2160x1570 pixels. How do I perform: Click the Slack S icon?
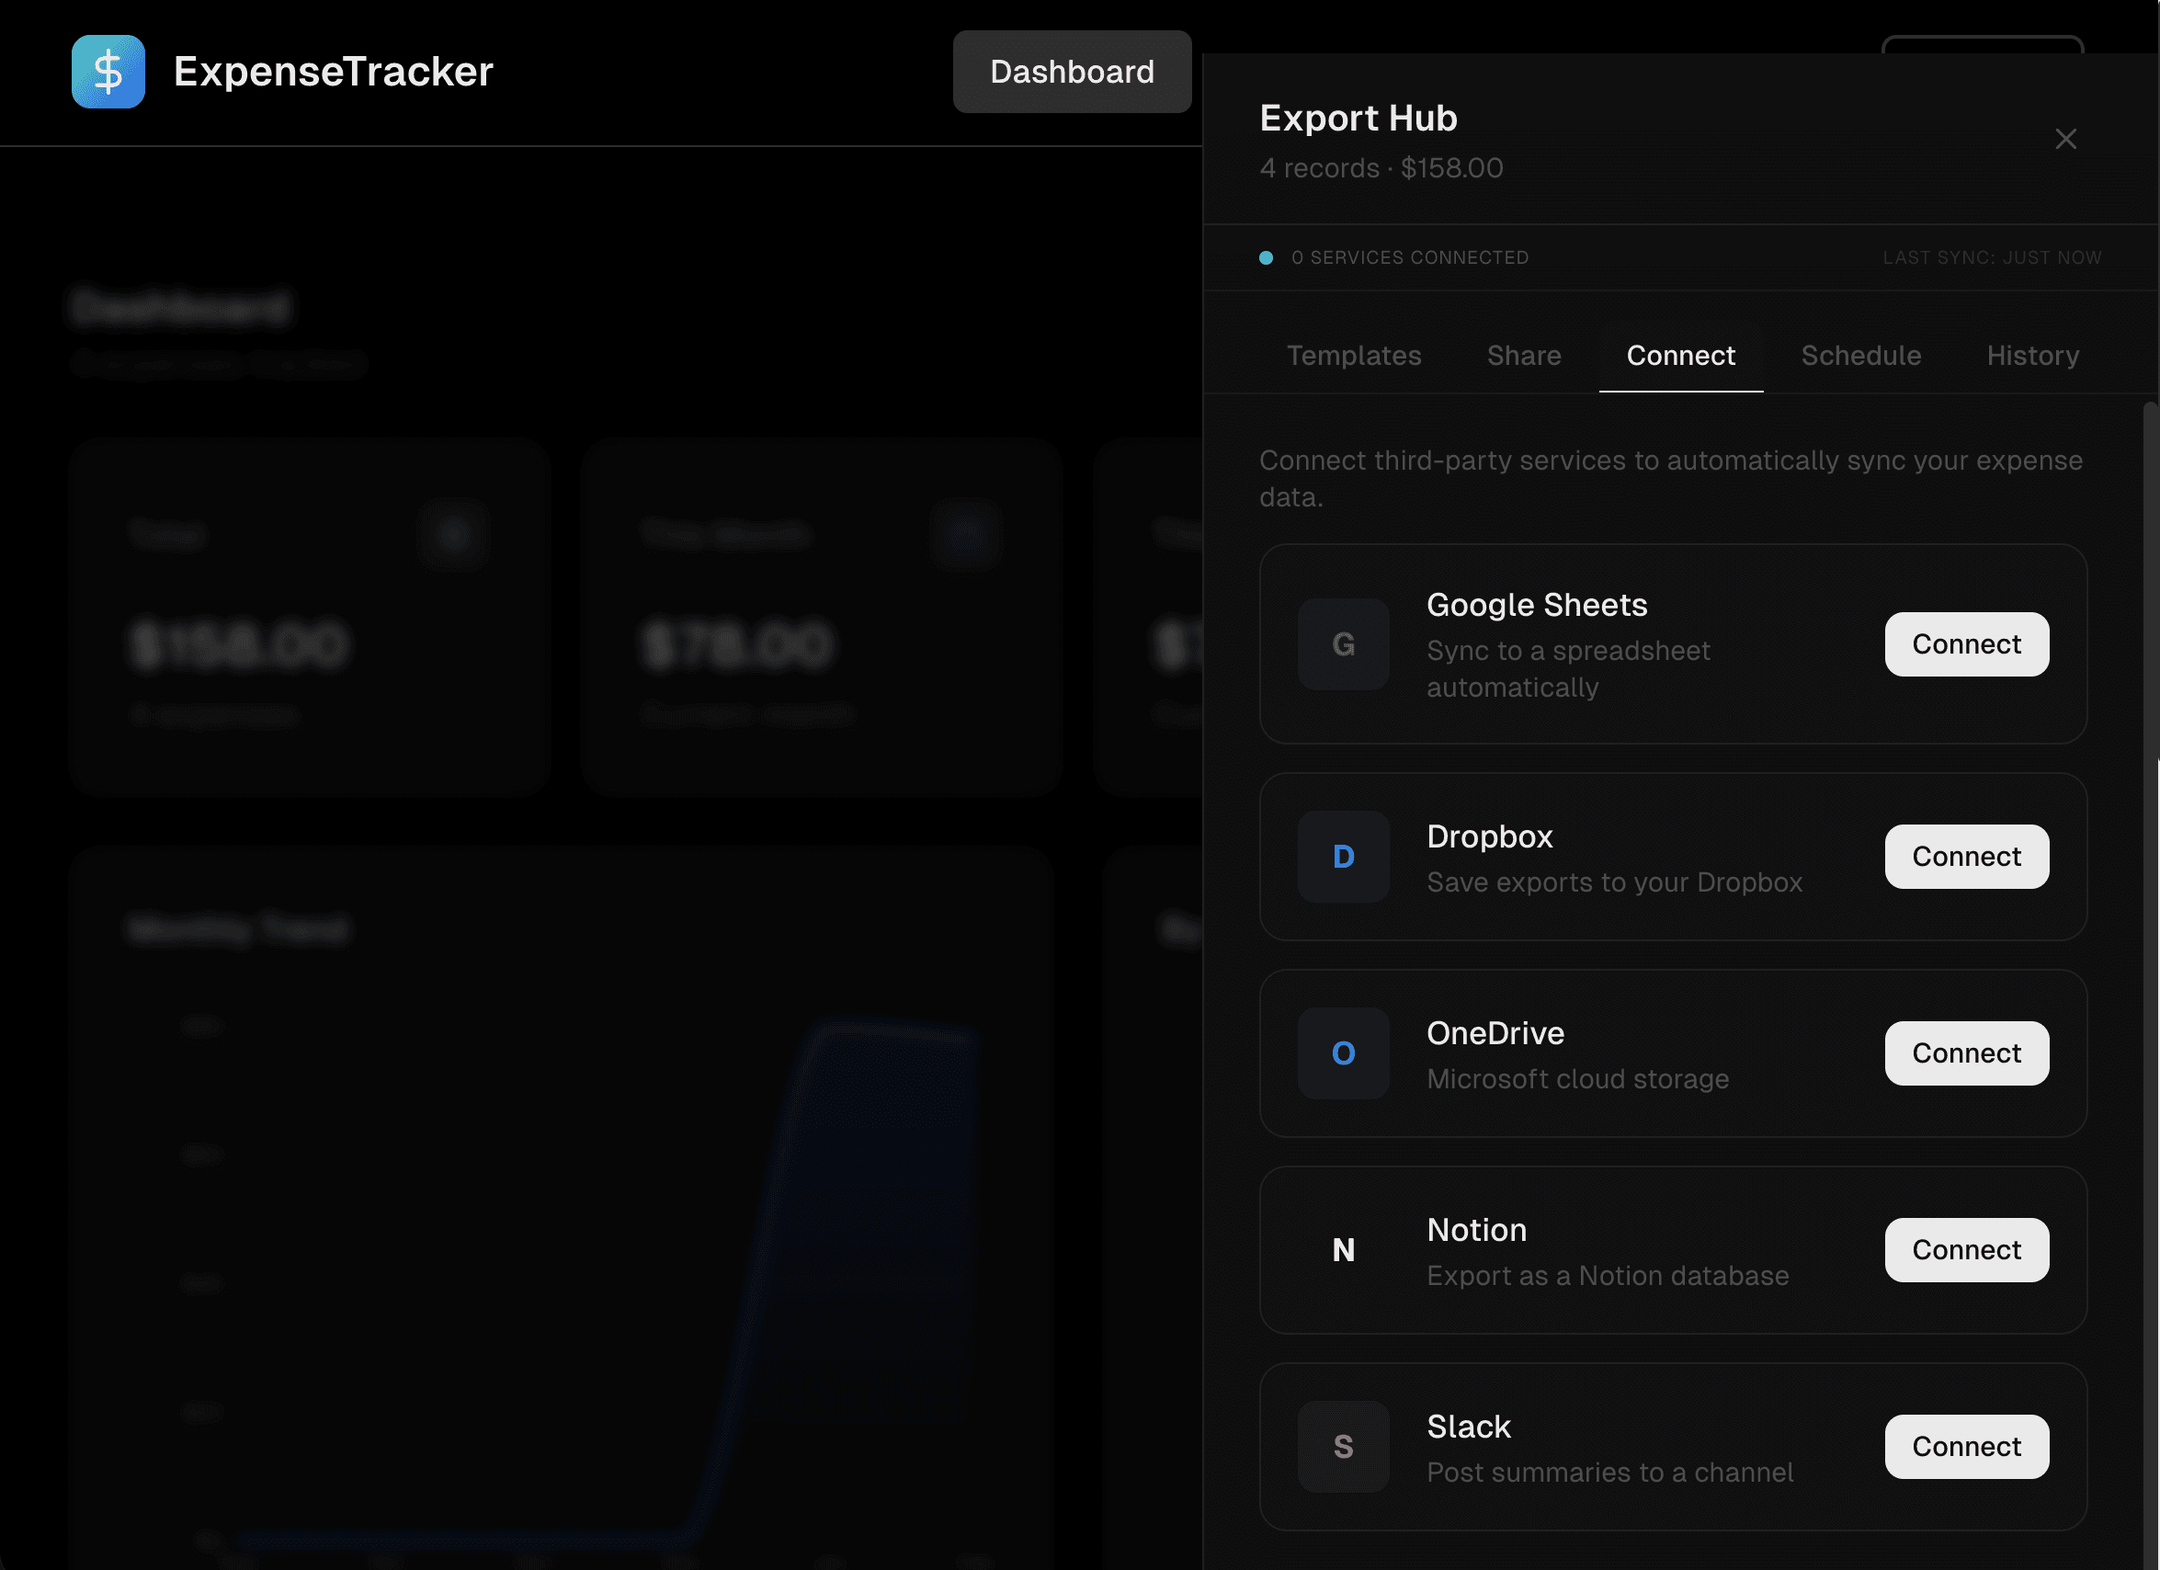[x=1343, y=1446]
